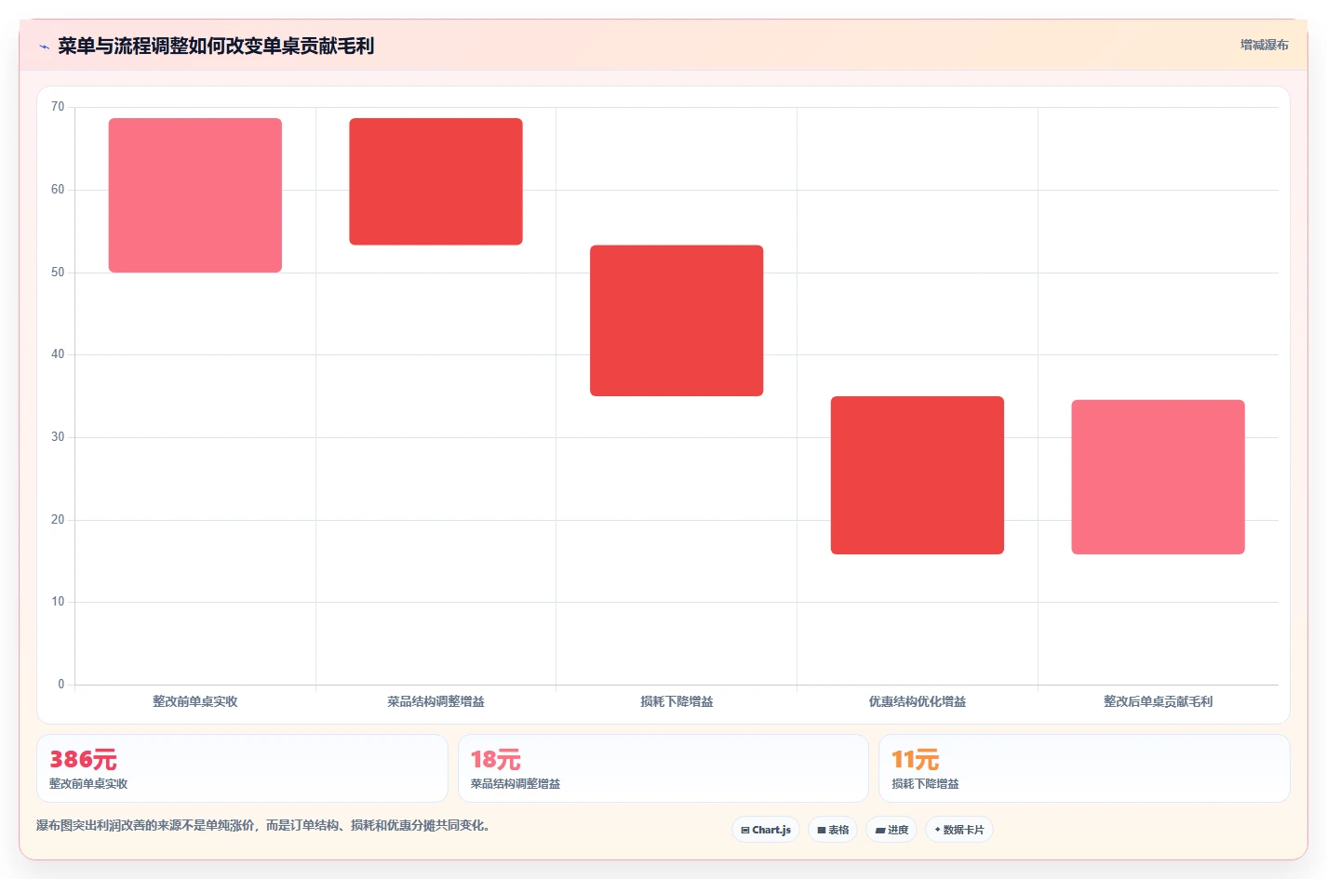The height and width of the screenshot is (879, 1327).
Task: Click the 进度 chip
Action: click(x=891, y=830)
